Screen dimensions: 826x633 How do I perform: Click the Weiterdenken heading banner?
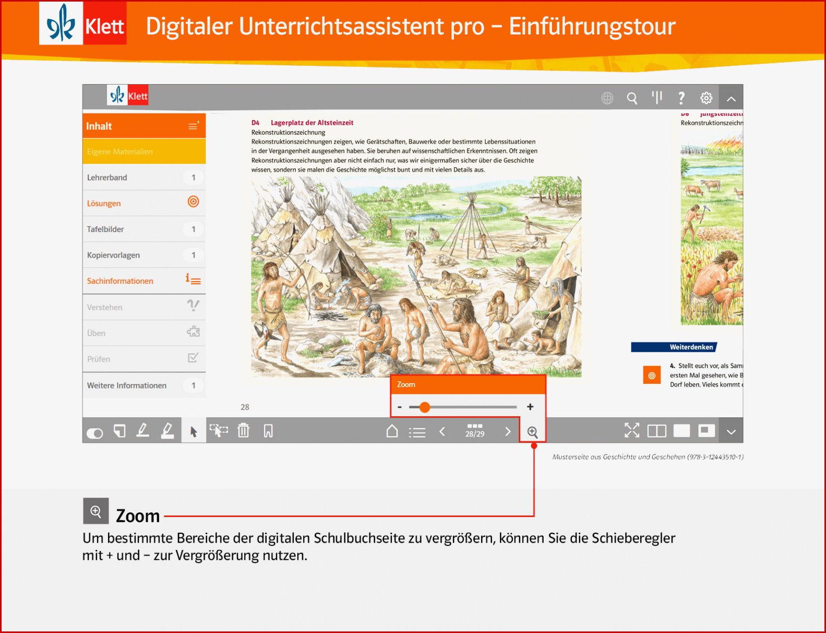tap(674, 347)
